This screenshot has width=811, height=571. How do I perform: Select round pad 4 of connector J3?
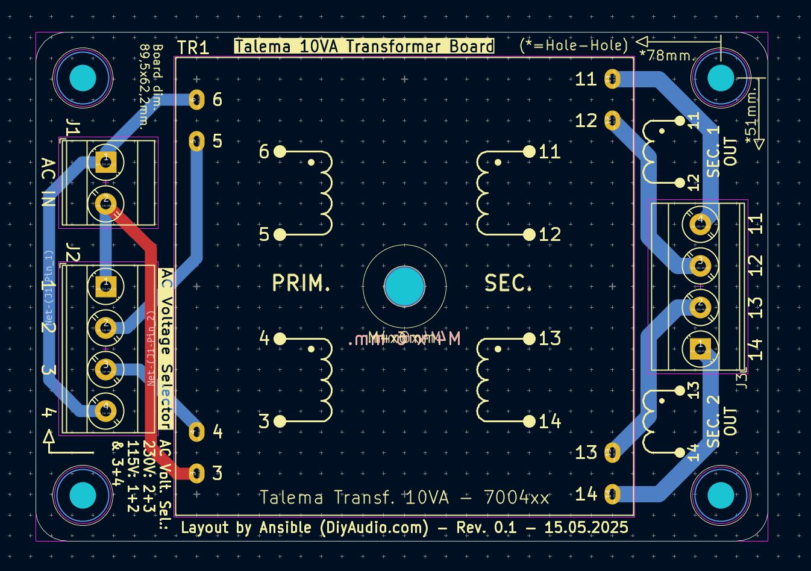[700, 223]
